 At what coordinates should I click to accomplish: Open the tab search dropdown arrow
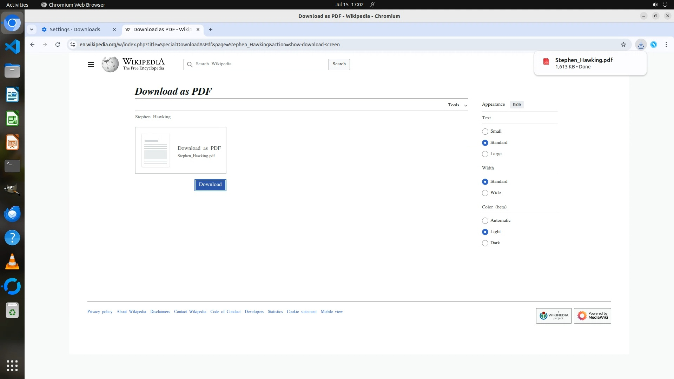(32, 29)
